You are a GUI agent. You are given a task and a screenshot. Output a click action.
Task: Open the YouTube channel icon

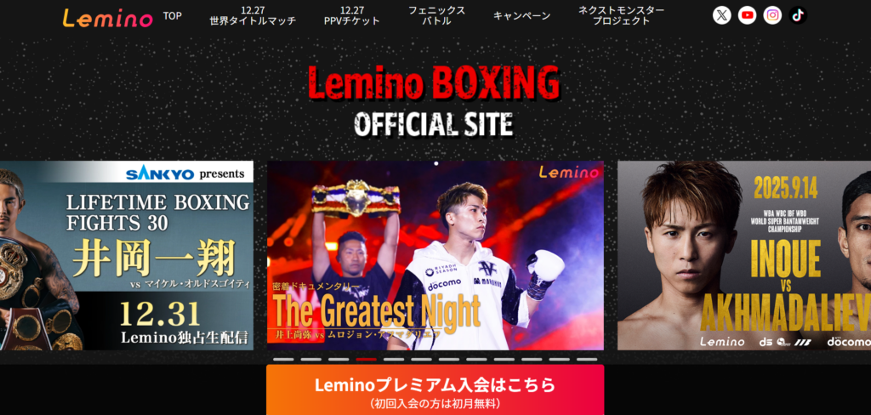coord(747,15)
